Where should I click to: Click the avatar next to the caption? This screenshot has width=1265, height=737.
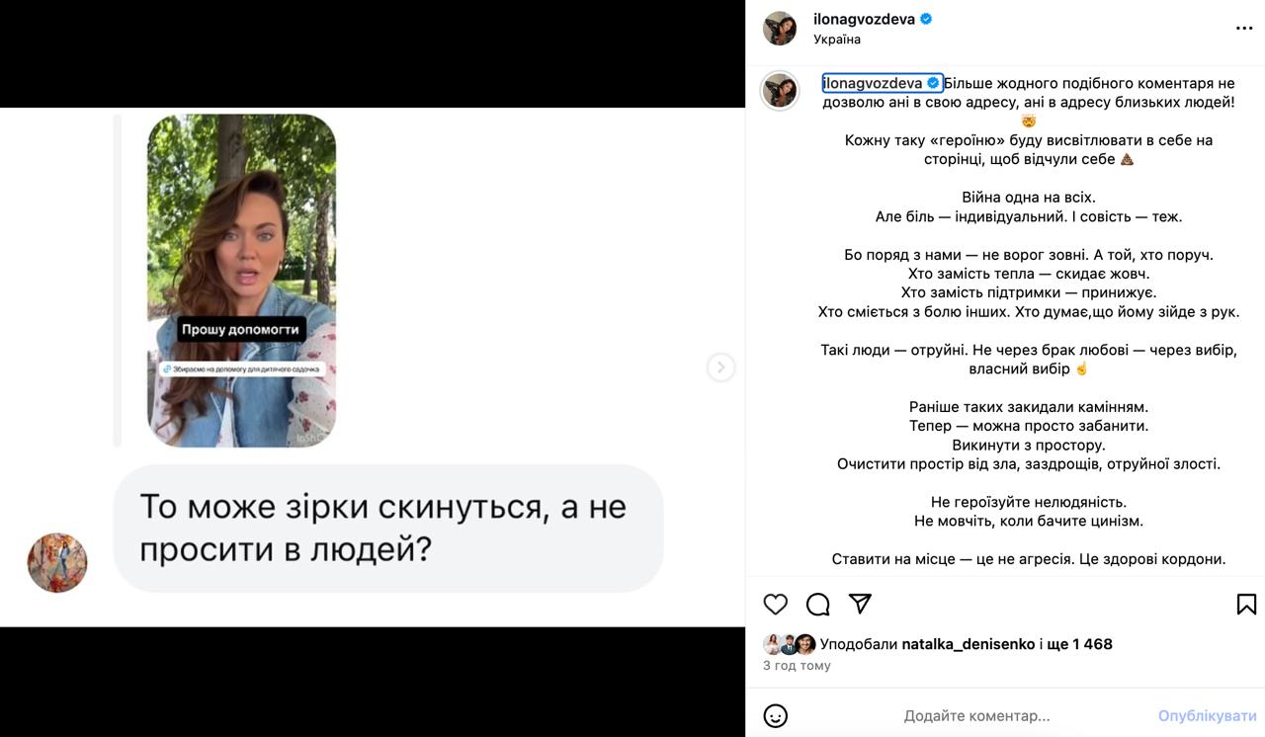tap(780, 90)
